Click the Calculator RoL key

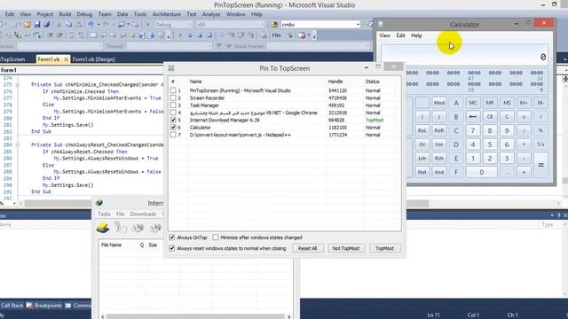coord(422,130)
